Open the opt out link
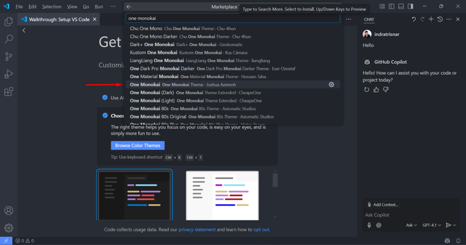Image resolution: width=466 pixels, height=245 pixels. tap(261, 230)
